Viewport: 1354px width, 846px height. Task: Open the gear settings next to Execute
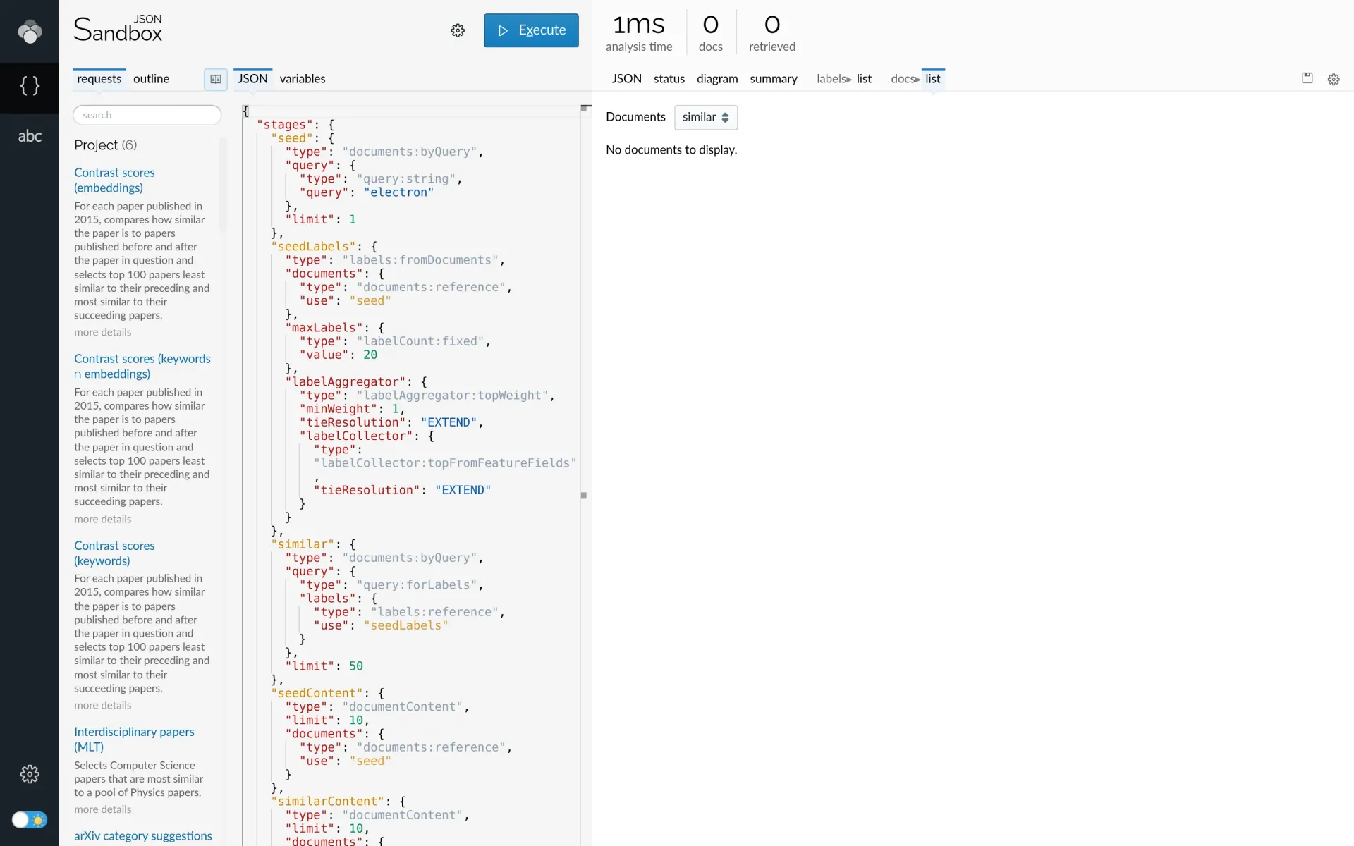458,30
